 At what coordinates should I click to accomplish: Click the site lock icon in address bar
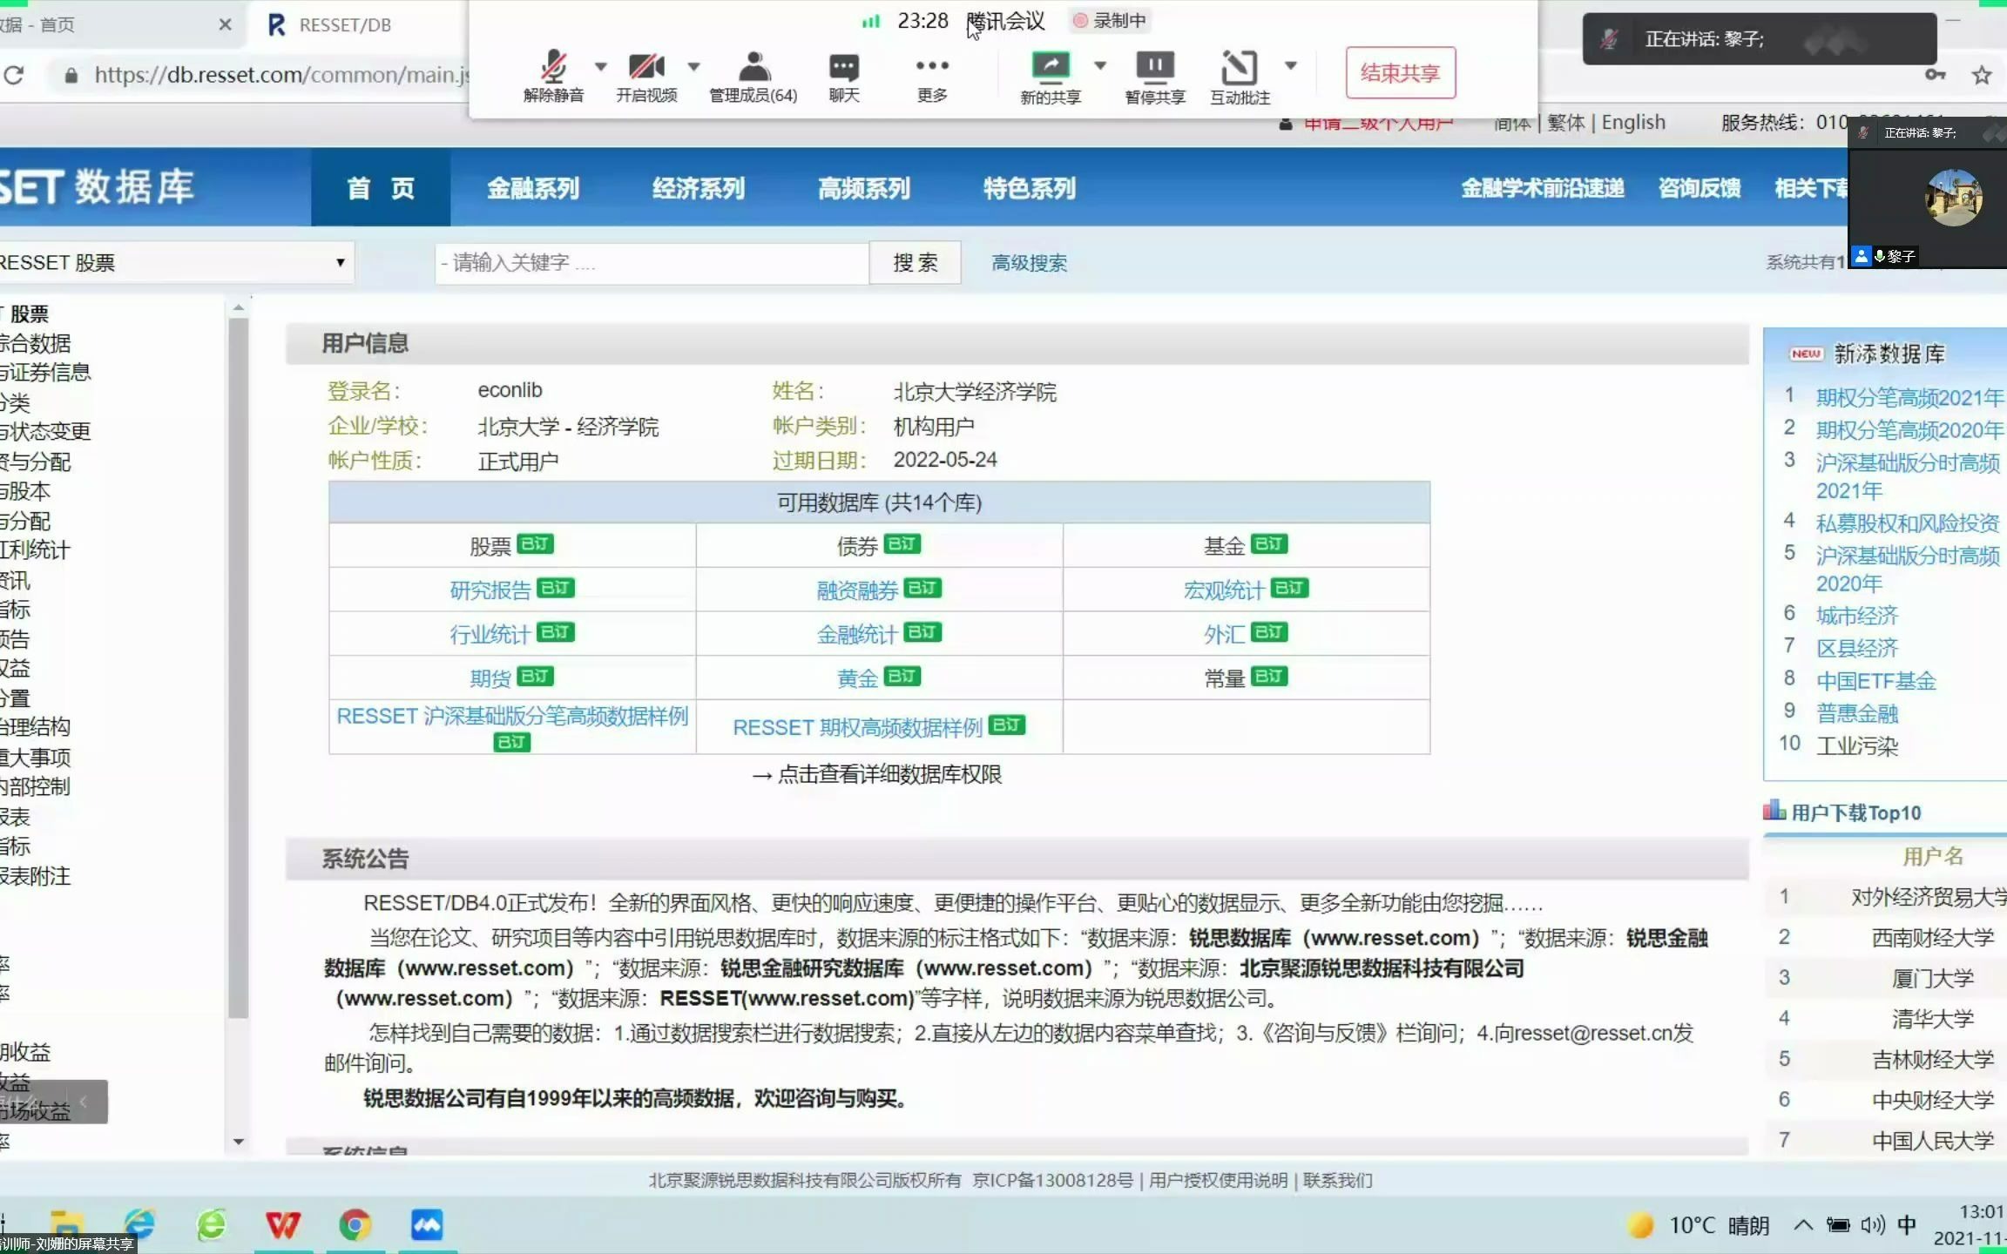pos(71,76)
